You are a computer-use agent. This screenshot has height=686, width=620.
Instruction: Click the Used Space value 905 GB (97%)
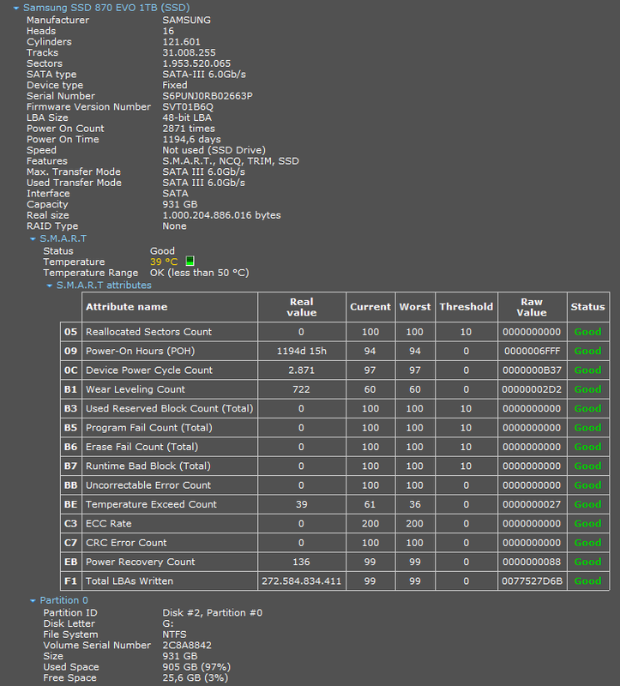[x=196, y=667]
